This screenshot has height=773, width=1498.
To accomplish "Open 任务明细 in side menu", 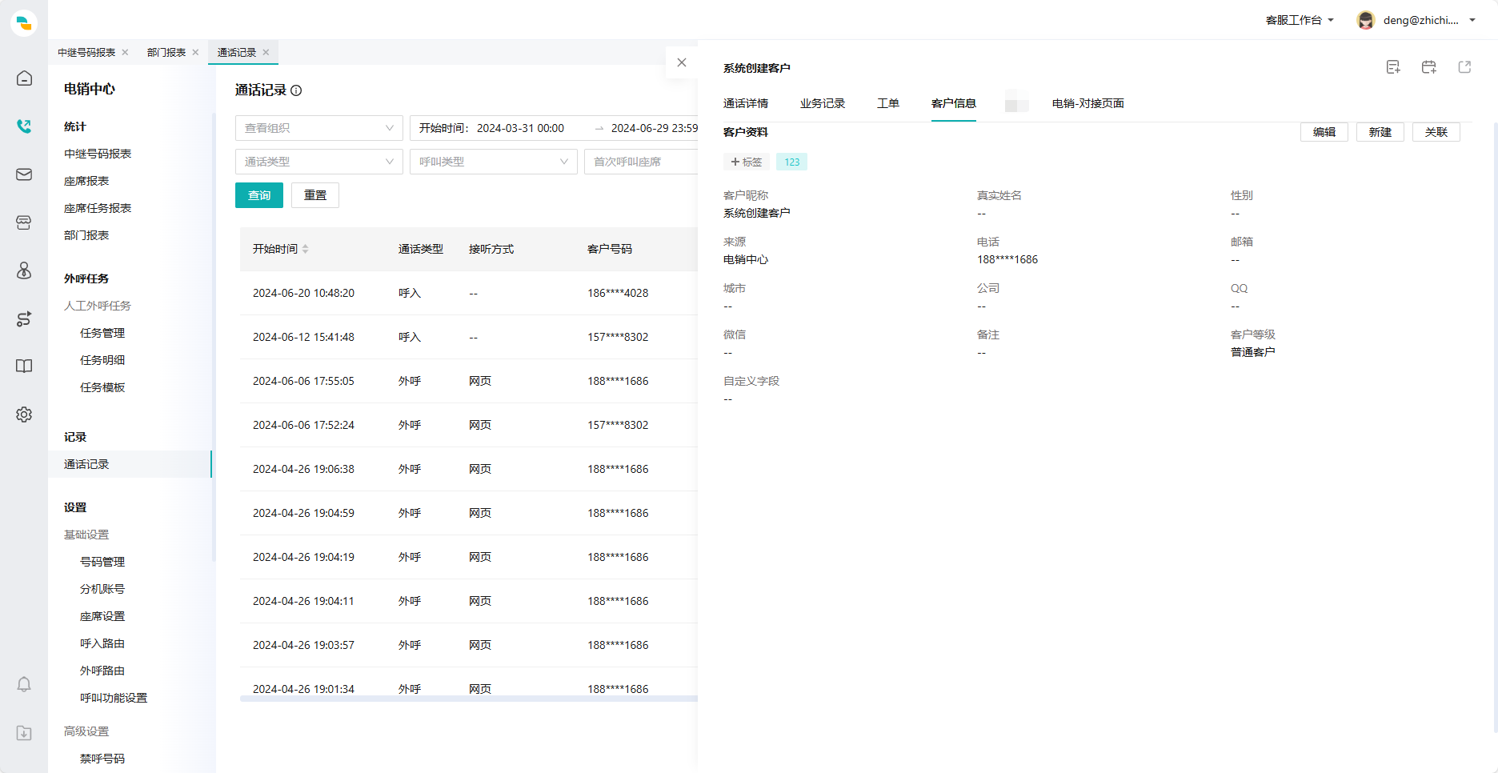I will (x=102, y=360).
